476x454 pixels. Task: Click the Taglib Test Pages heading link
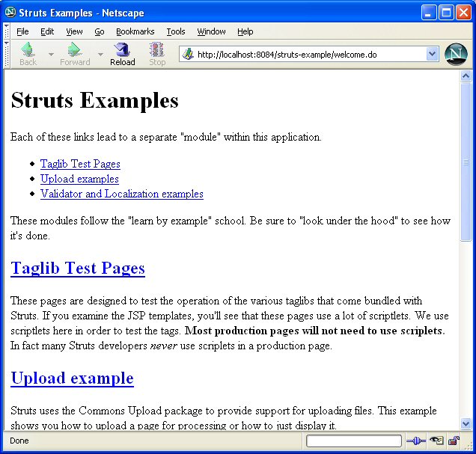click(78, 268)
